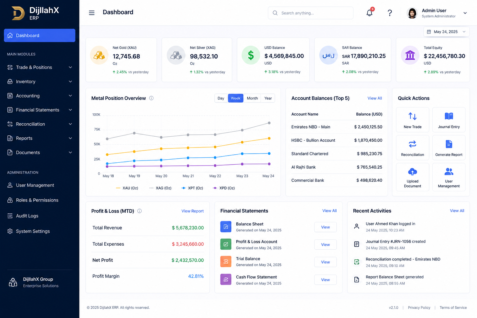Open the Admin User account dropdown arrow
Screen dimensions: 477x318
(465, 13)
